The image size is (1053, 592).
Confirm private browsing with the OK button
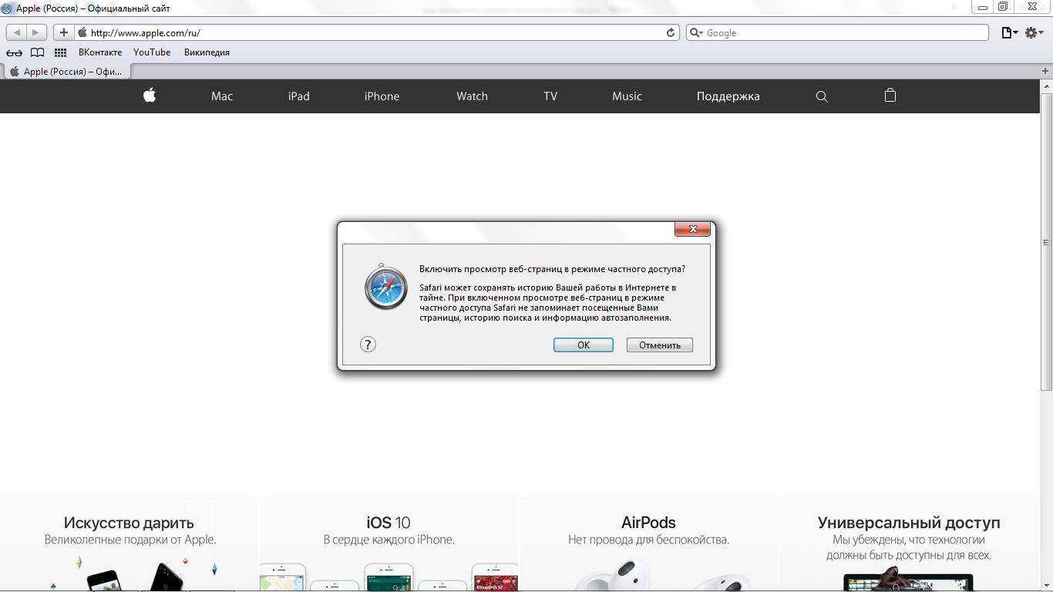583,345
